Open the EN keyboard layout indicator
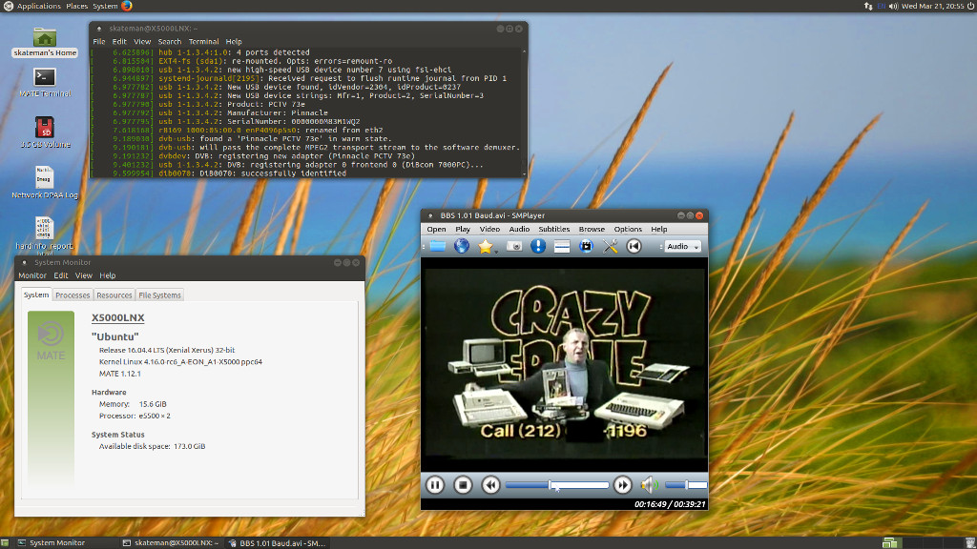 pyautogui.click(x=881, y=7)
